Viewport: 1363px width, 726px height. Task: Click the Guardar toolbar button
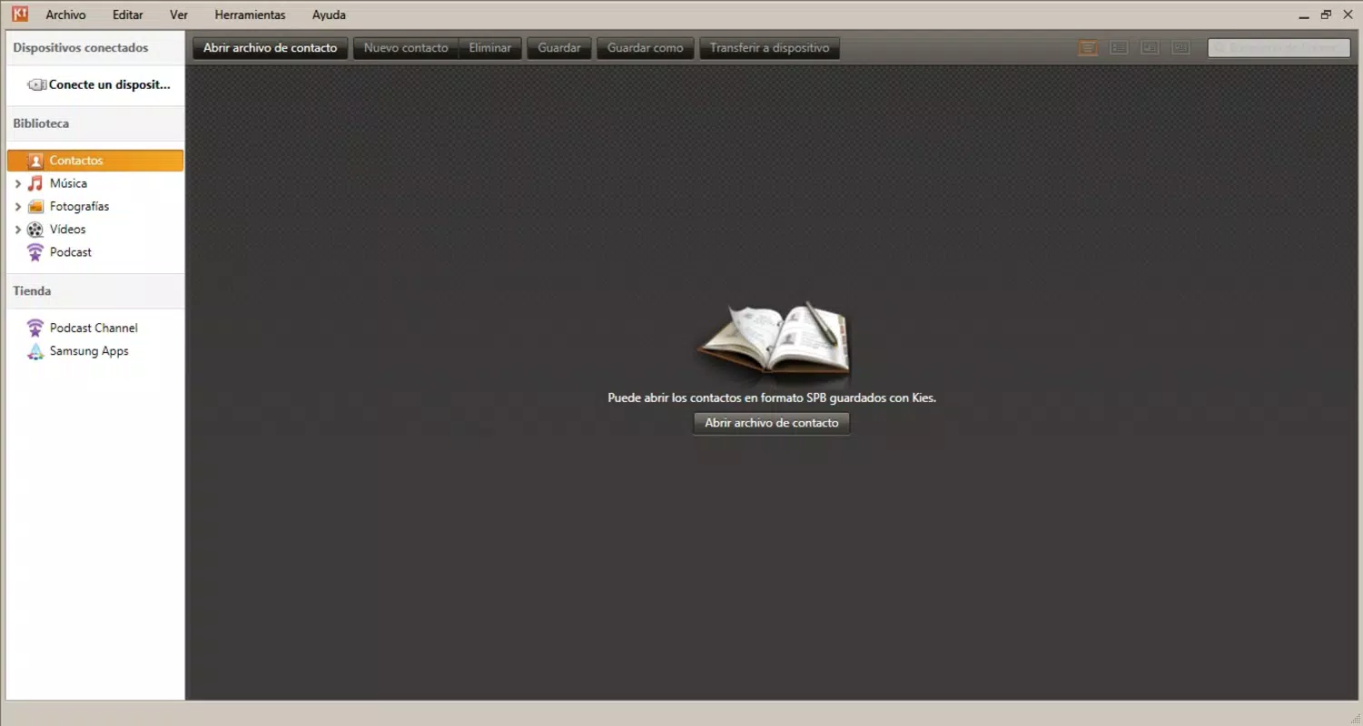click(x=559, y=48)
